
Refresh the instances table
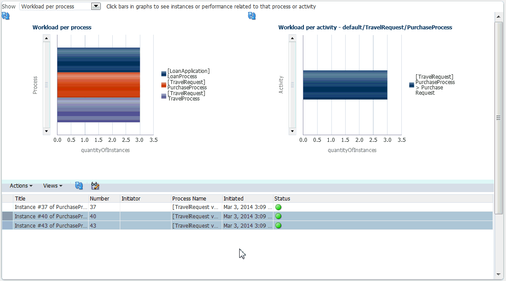(x=79, y=185)
